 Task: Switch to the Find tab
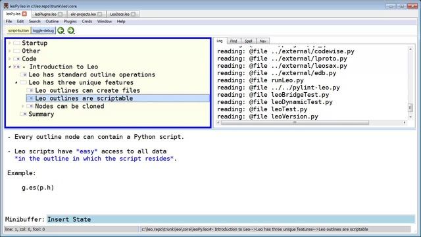click(234, 41)
